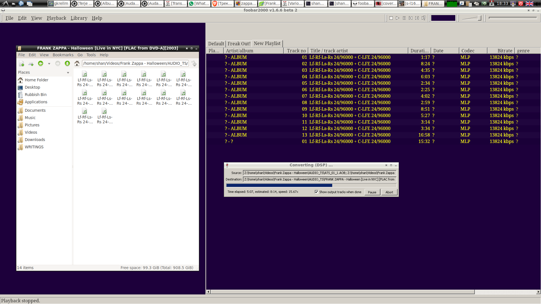Open the Videos bookmark folder
Screen dimensions: 541x304
(x=31, y=132)
